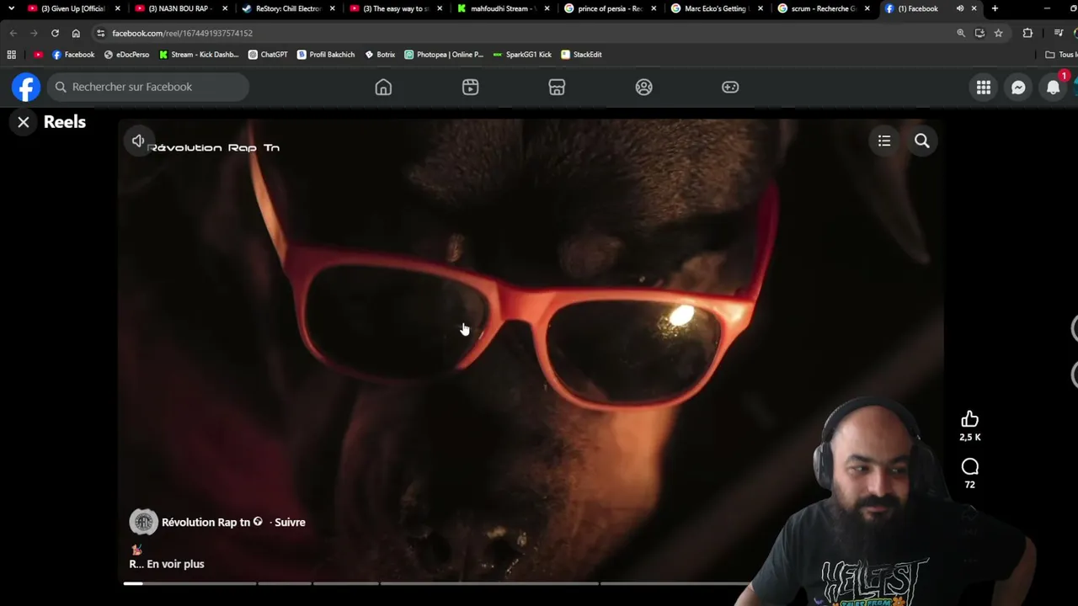Switch to the mahfoudhi Stream tab
This screenshot has width=1078, height=606.
503,8
